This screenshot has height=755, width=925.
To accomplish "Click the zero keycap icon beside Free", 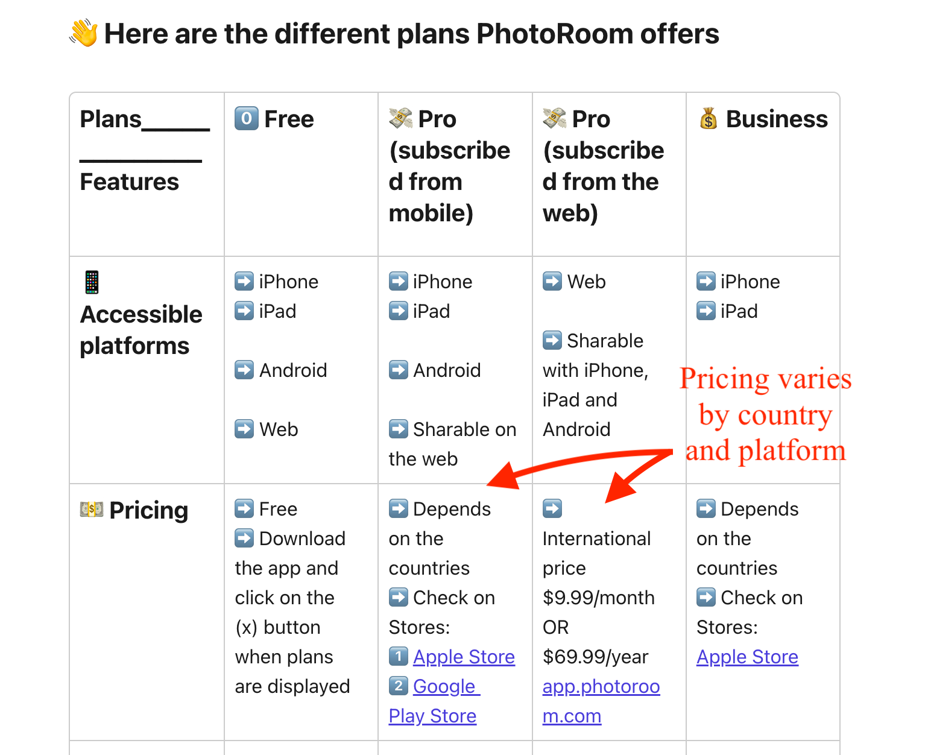I will coord(246,118).
